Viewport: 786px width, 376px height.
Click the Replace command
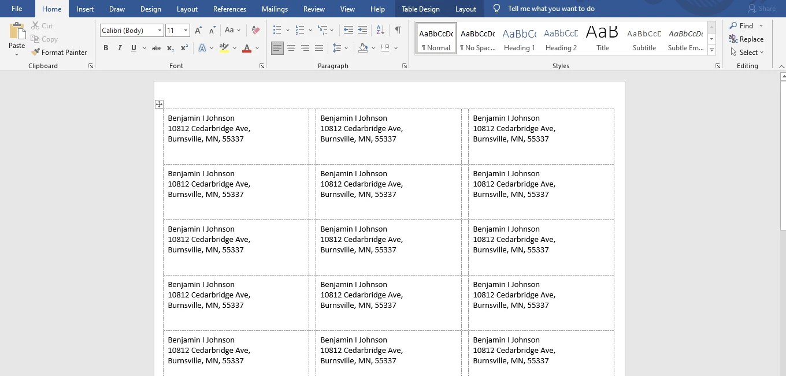(x=746, y=39)
